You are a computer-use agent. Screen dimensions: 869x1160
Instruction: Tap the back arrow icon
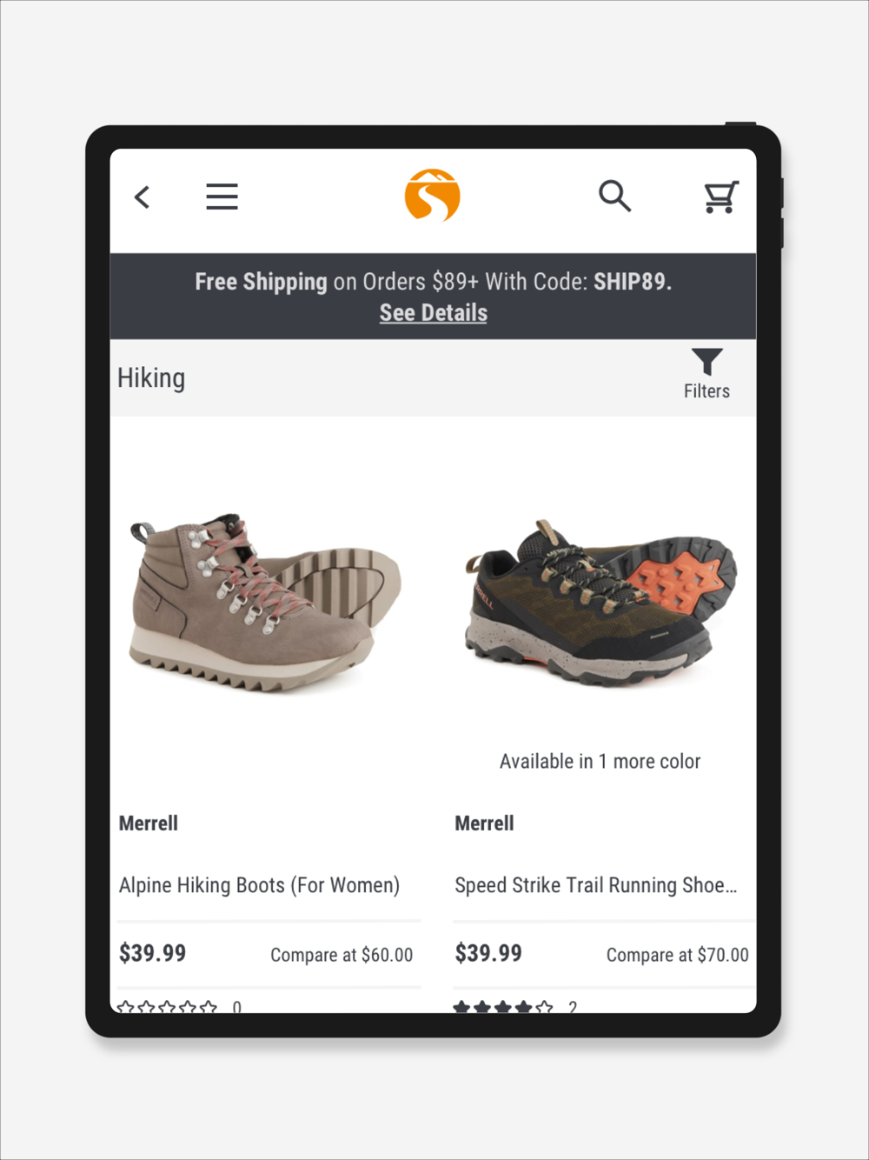143,197
